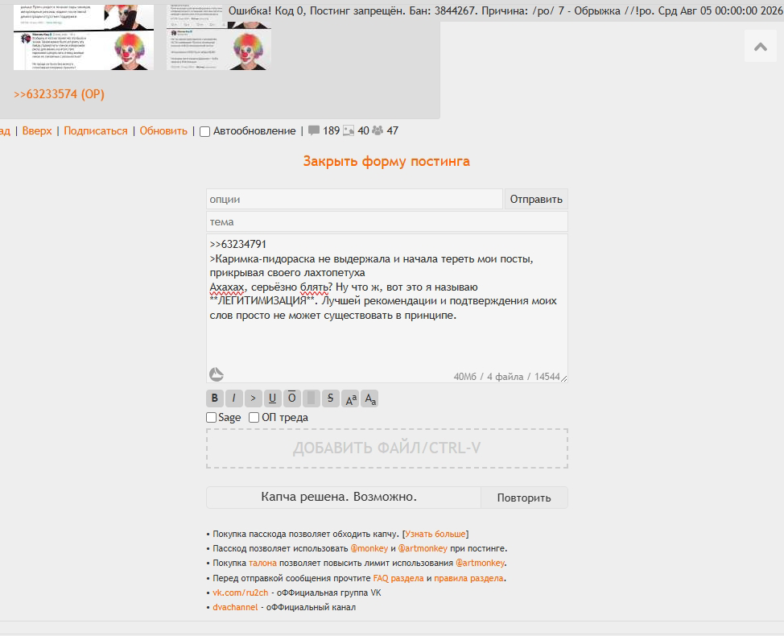Open the dvachannel link
Viewport: 784px width, 636px height.
tap(235, 607)
